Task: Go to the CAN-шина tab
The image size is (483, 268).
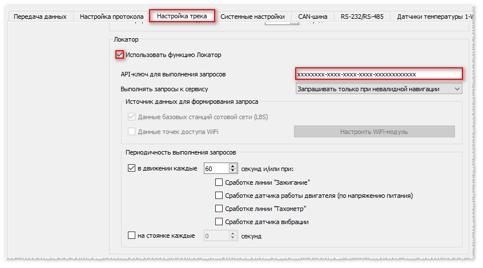Action: [x=312, y=17]
